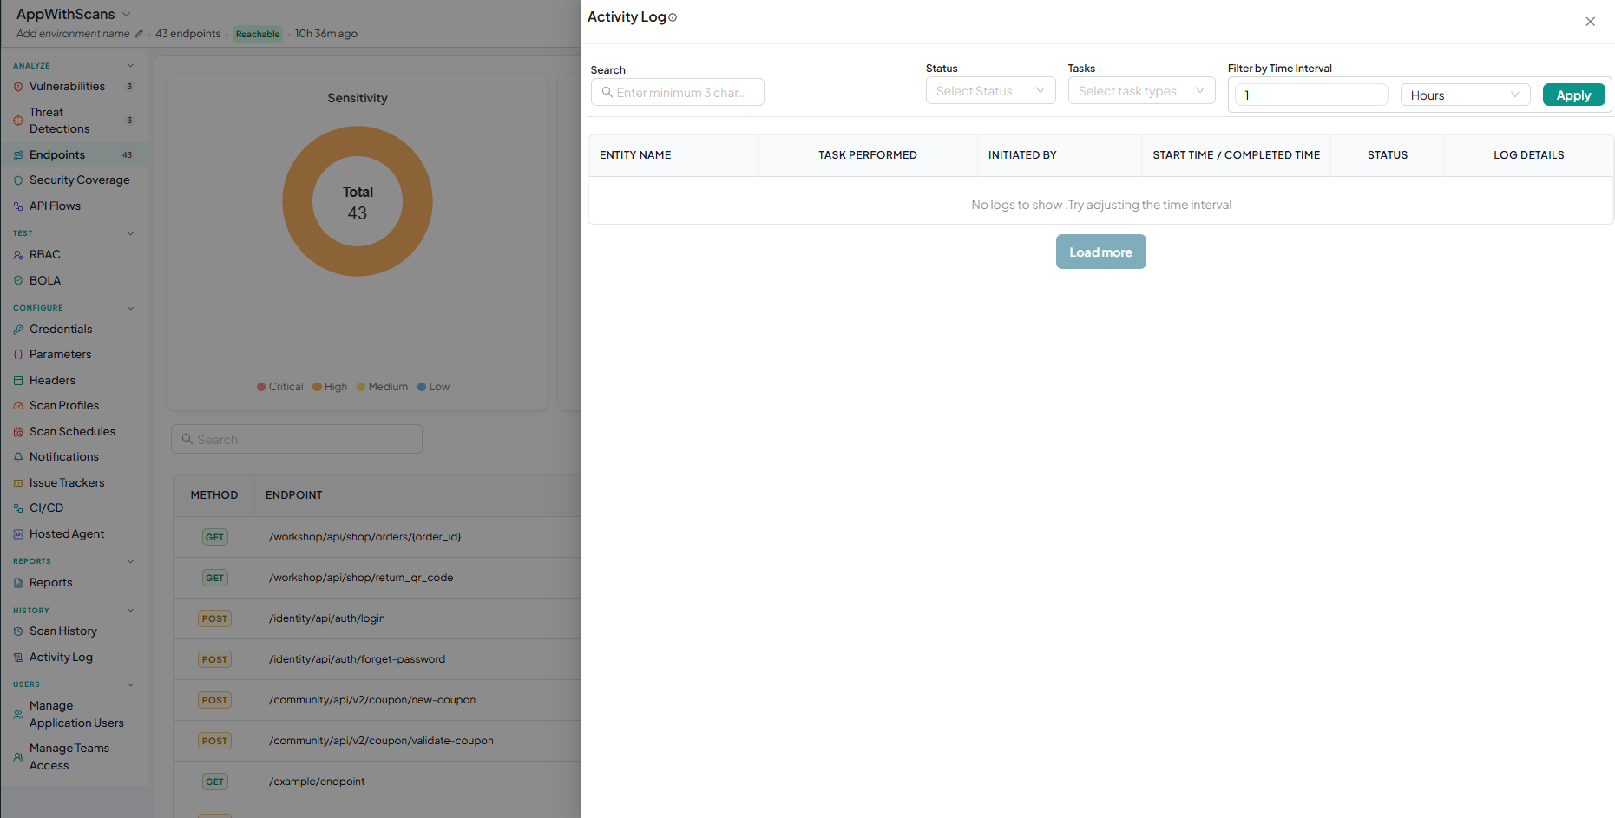Toggle the Medium legend entry

pos(383,387)
